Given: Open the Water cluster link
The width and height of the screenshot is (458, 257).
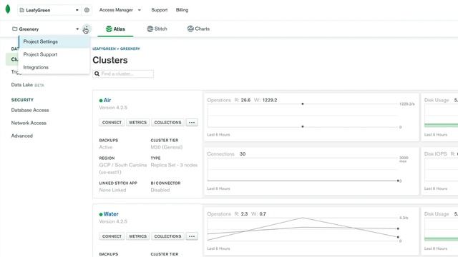Looking at the screenshot, I should click(111, 214).
